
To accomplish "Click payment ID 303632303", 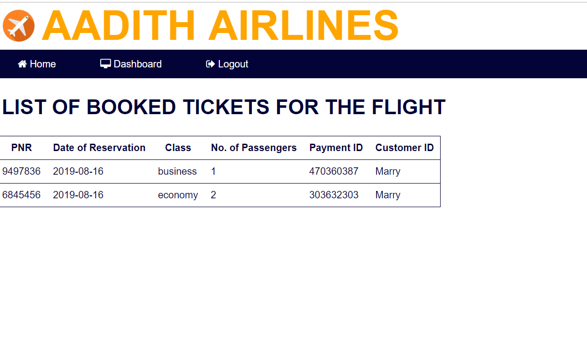I will (x=334, y=195).
